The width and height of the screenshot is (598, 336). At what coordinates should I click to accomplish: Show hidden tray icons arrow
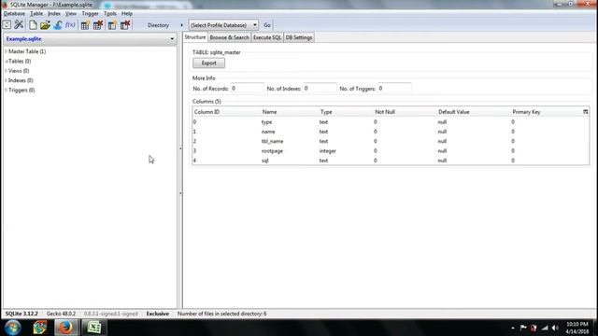(x=513, y=328)
